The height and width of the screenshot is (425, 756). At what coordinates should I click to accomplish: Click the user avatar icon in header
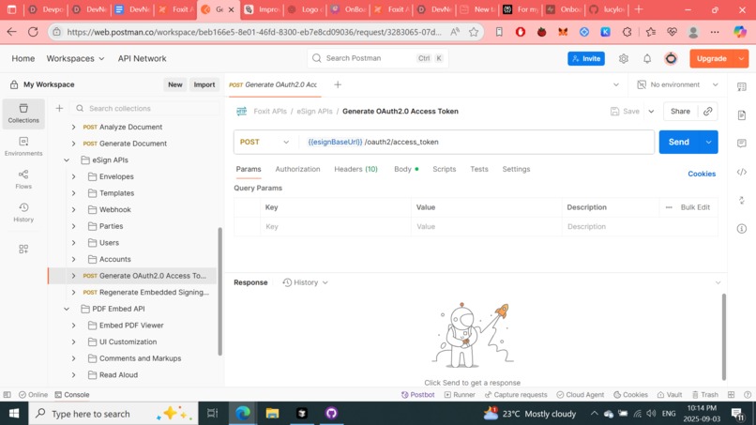(671, 58)
